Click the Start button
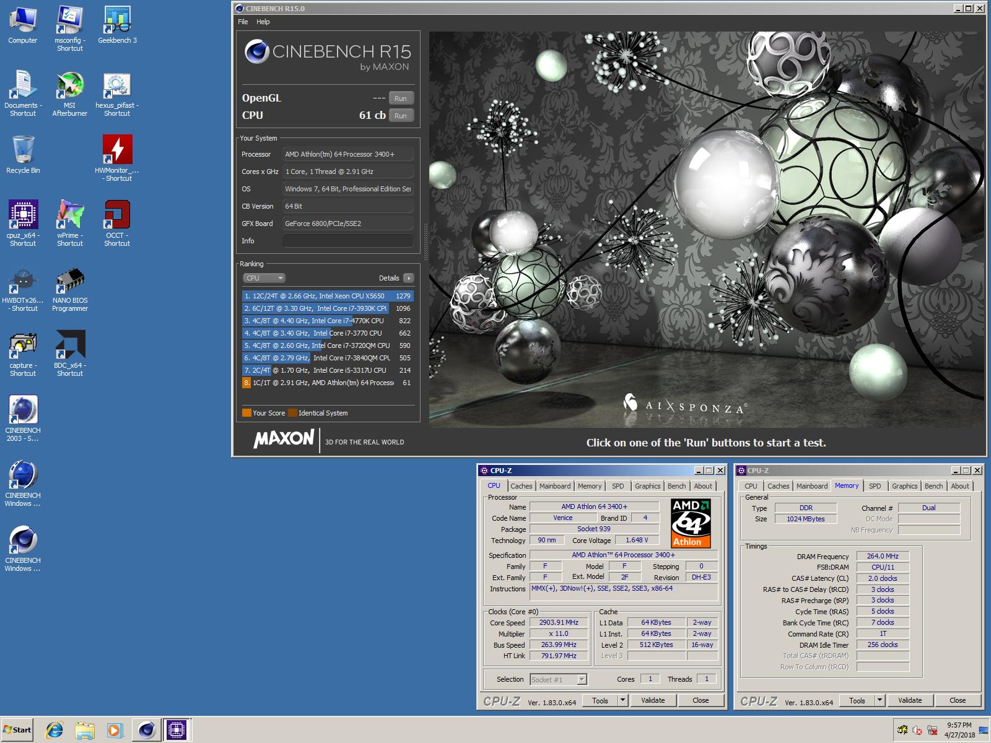The height and width of the screenshot is (743, 991). tap(17, 730)
